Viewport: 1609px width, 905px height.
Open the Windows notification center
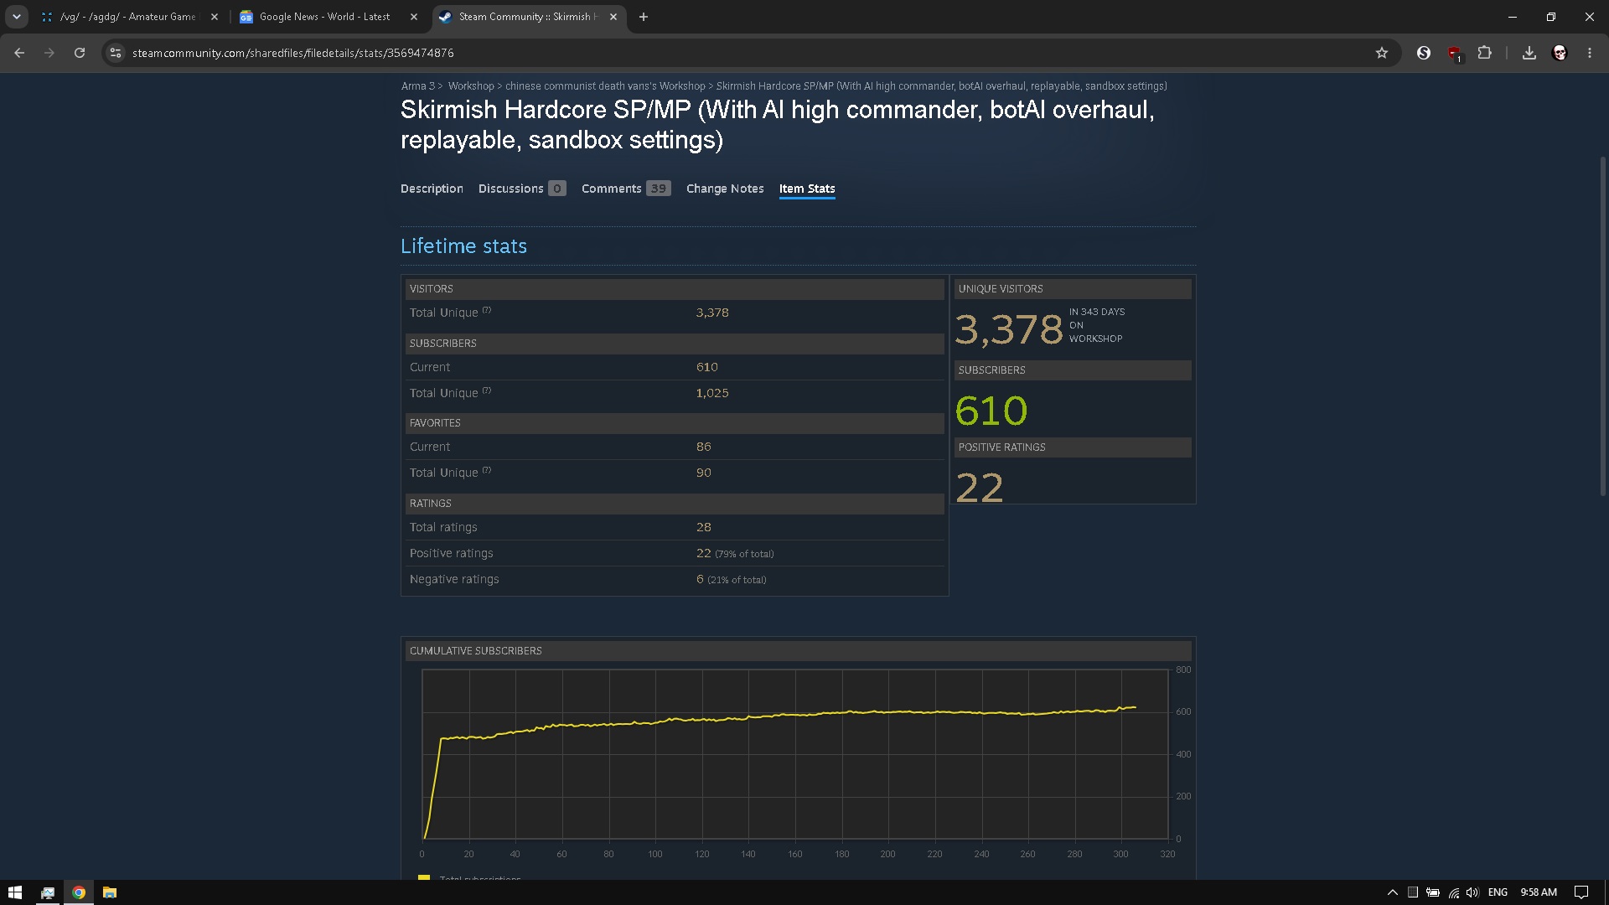(1581, 892)
